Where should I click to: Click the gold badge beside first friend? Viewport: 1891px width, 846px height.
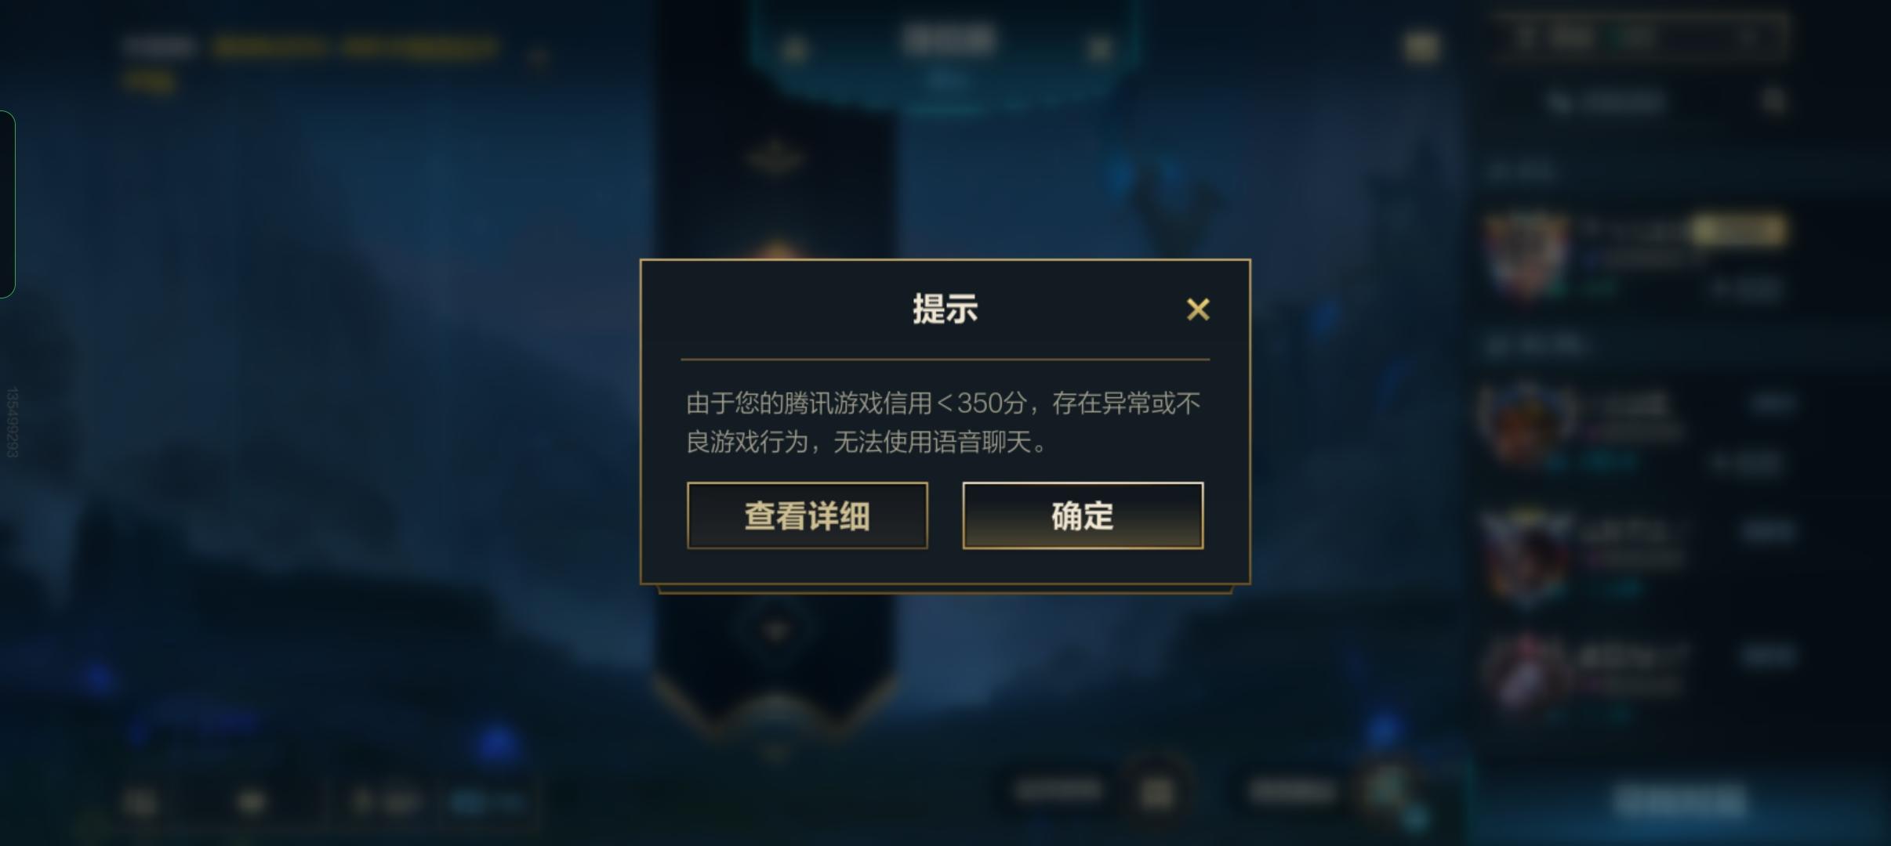click(1738, 230)
